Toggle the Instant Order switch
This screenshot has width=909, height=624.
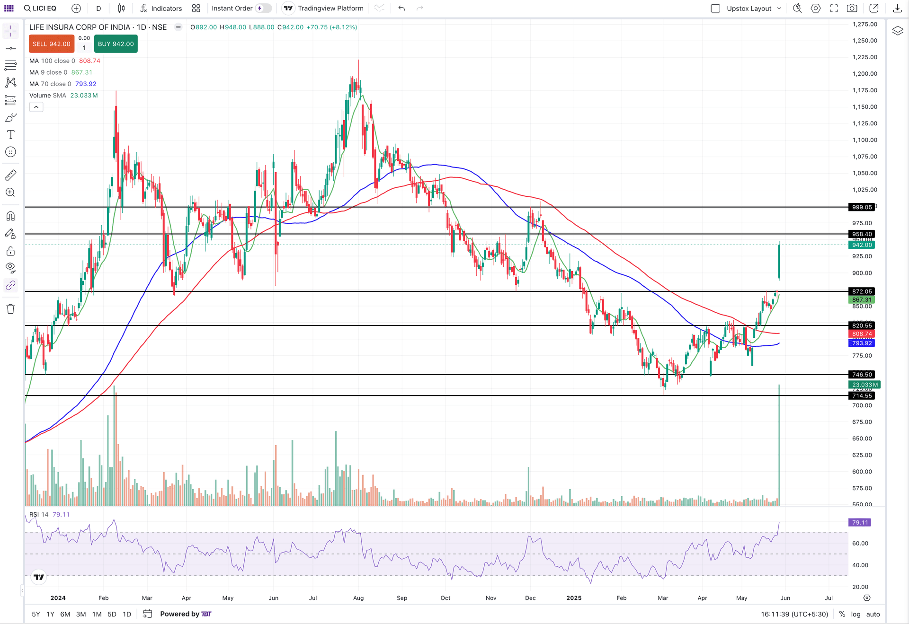click(x=264, y=8)
